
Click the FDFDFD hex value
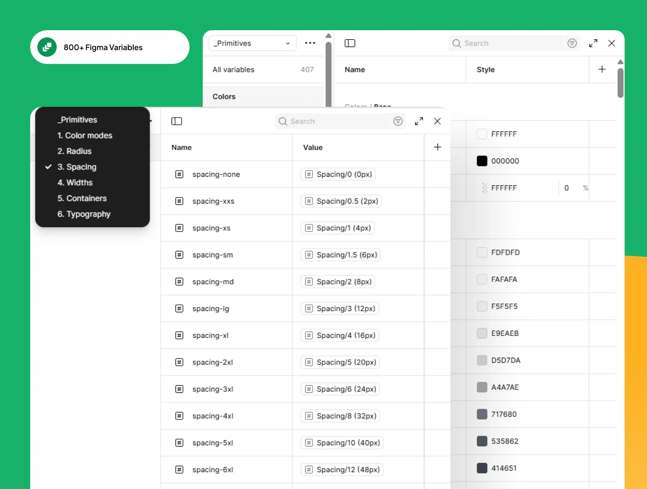[x=505, y=252]
